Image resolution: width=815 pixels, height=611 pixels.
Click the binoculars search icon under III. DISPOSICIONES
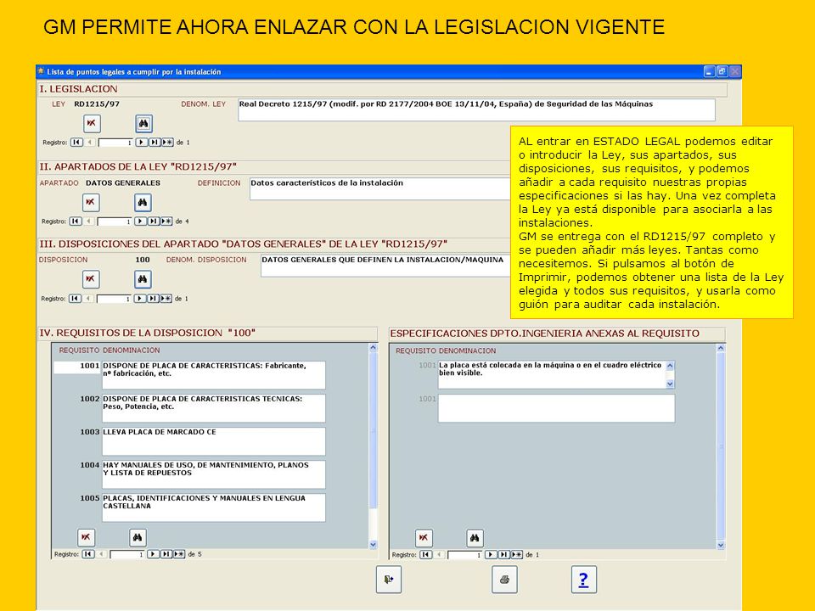pos(143,279)
